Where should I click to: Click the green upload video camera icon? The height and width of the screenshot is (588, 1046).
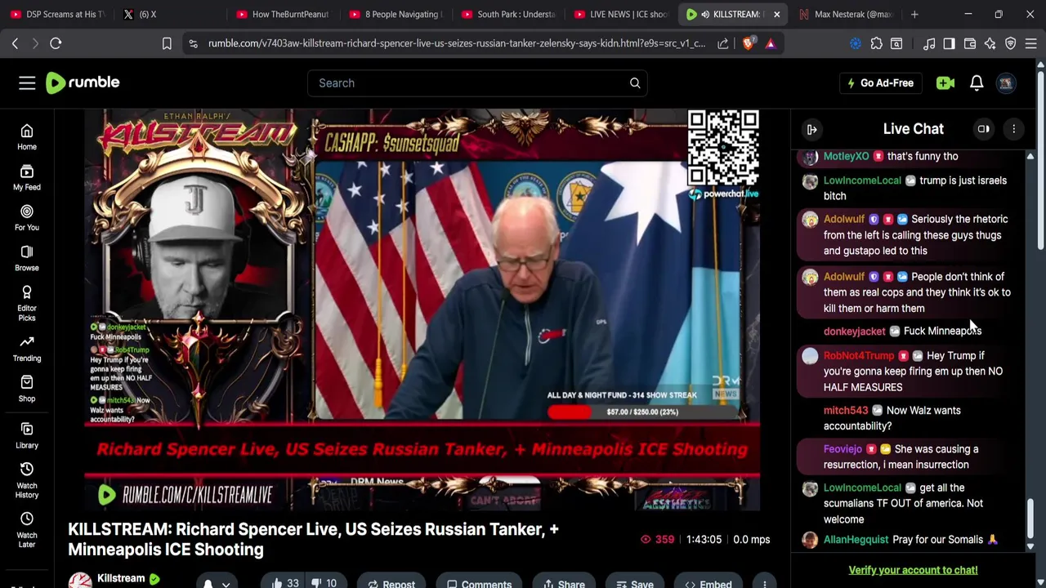click(945, 82)
